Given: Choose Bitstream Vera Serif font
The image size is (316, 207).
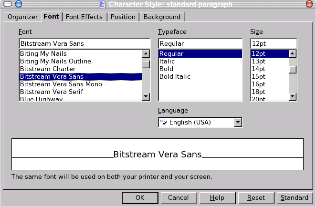Looking at the screenshot, I should pyautogui.click(x=52, y=92).
